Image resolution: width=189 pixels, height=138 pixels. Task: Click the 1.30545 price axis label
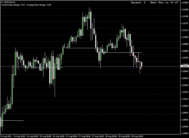(184, 71)
